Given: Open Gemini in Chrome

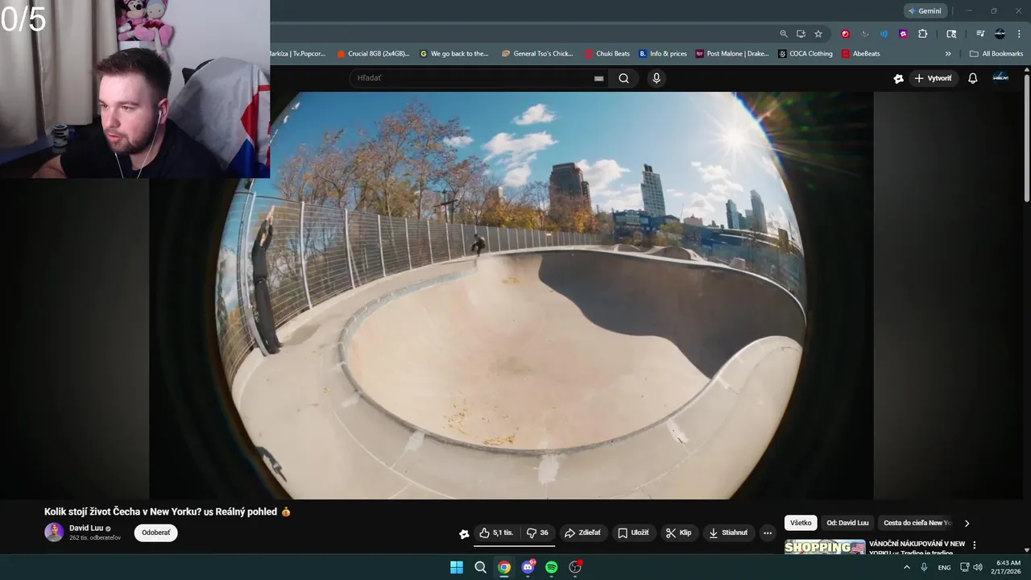Looking at the screenshot, I should [925, 11].
